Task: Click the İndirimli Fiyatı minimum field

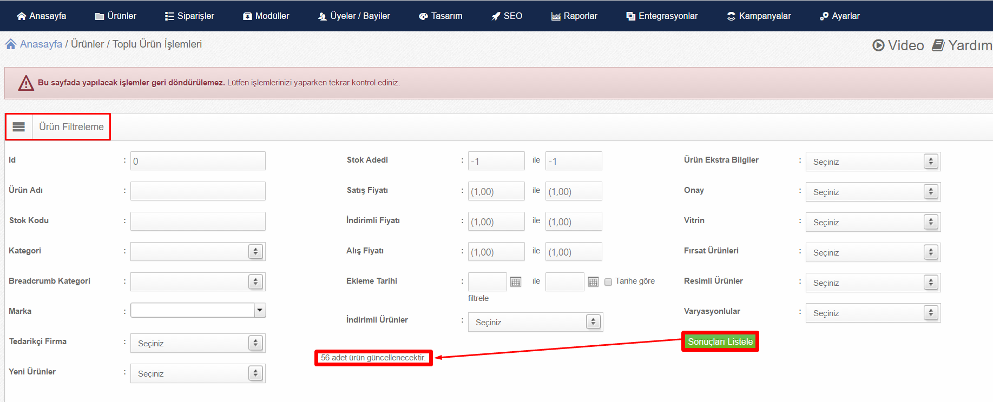Action: pos(496,222)
